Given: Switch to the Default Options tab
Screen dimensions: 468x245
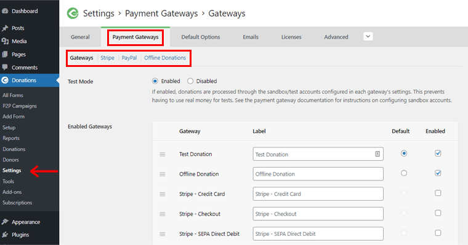Looking at the screenshot, I should pos(201,37).
